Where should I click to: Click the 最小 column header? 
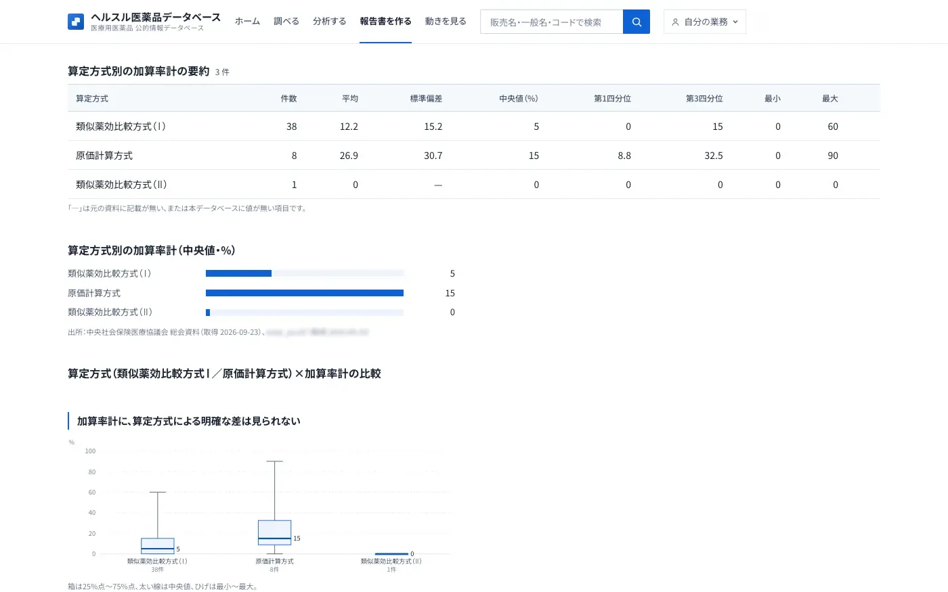pos(773,99)
